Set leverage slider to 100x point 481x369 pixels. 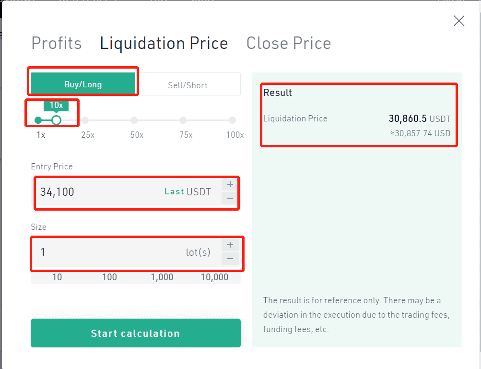(x=232, y=120)
